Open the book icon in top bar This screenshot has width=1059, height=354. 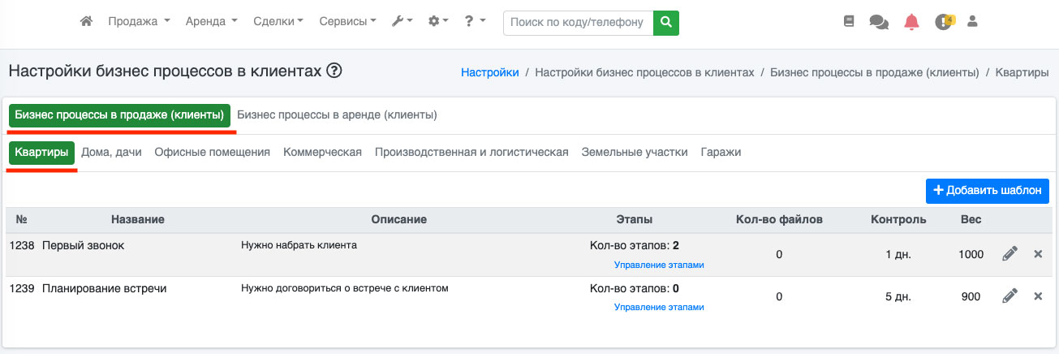[849, 22]
